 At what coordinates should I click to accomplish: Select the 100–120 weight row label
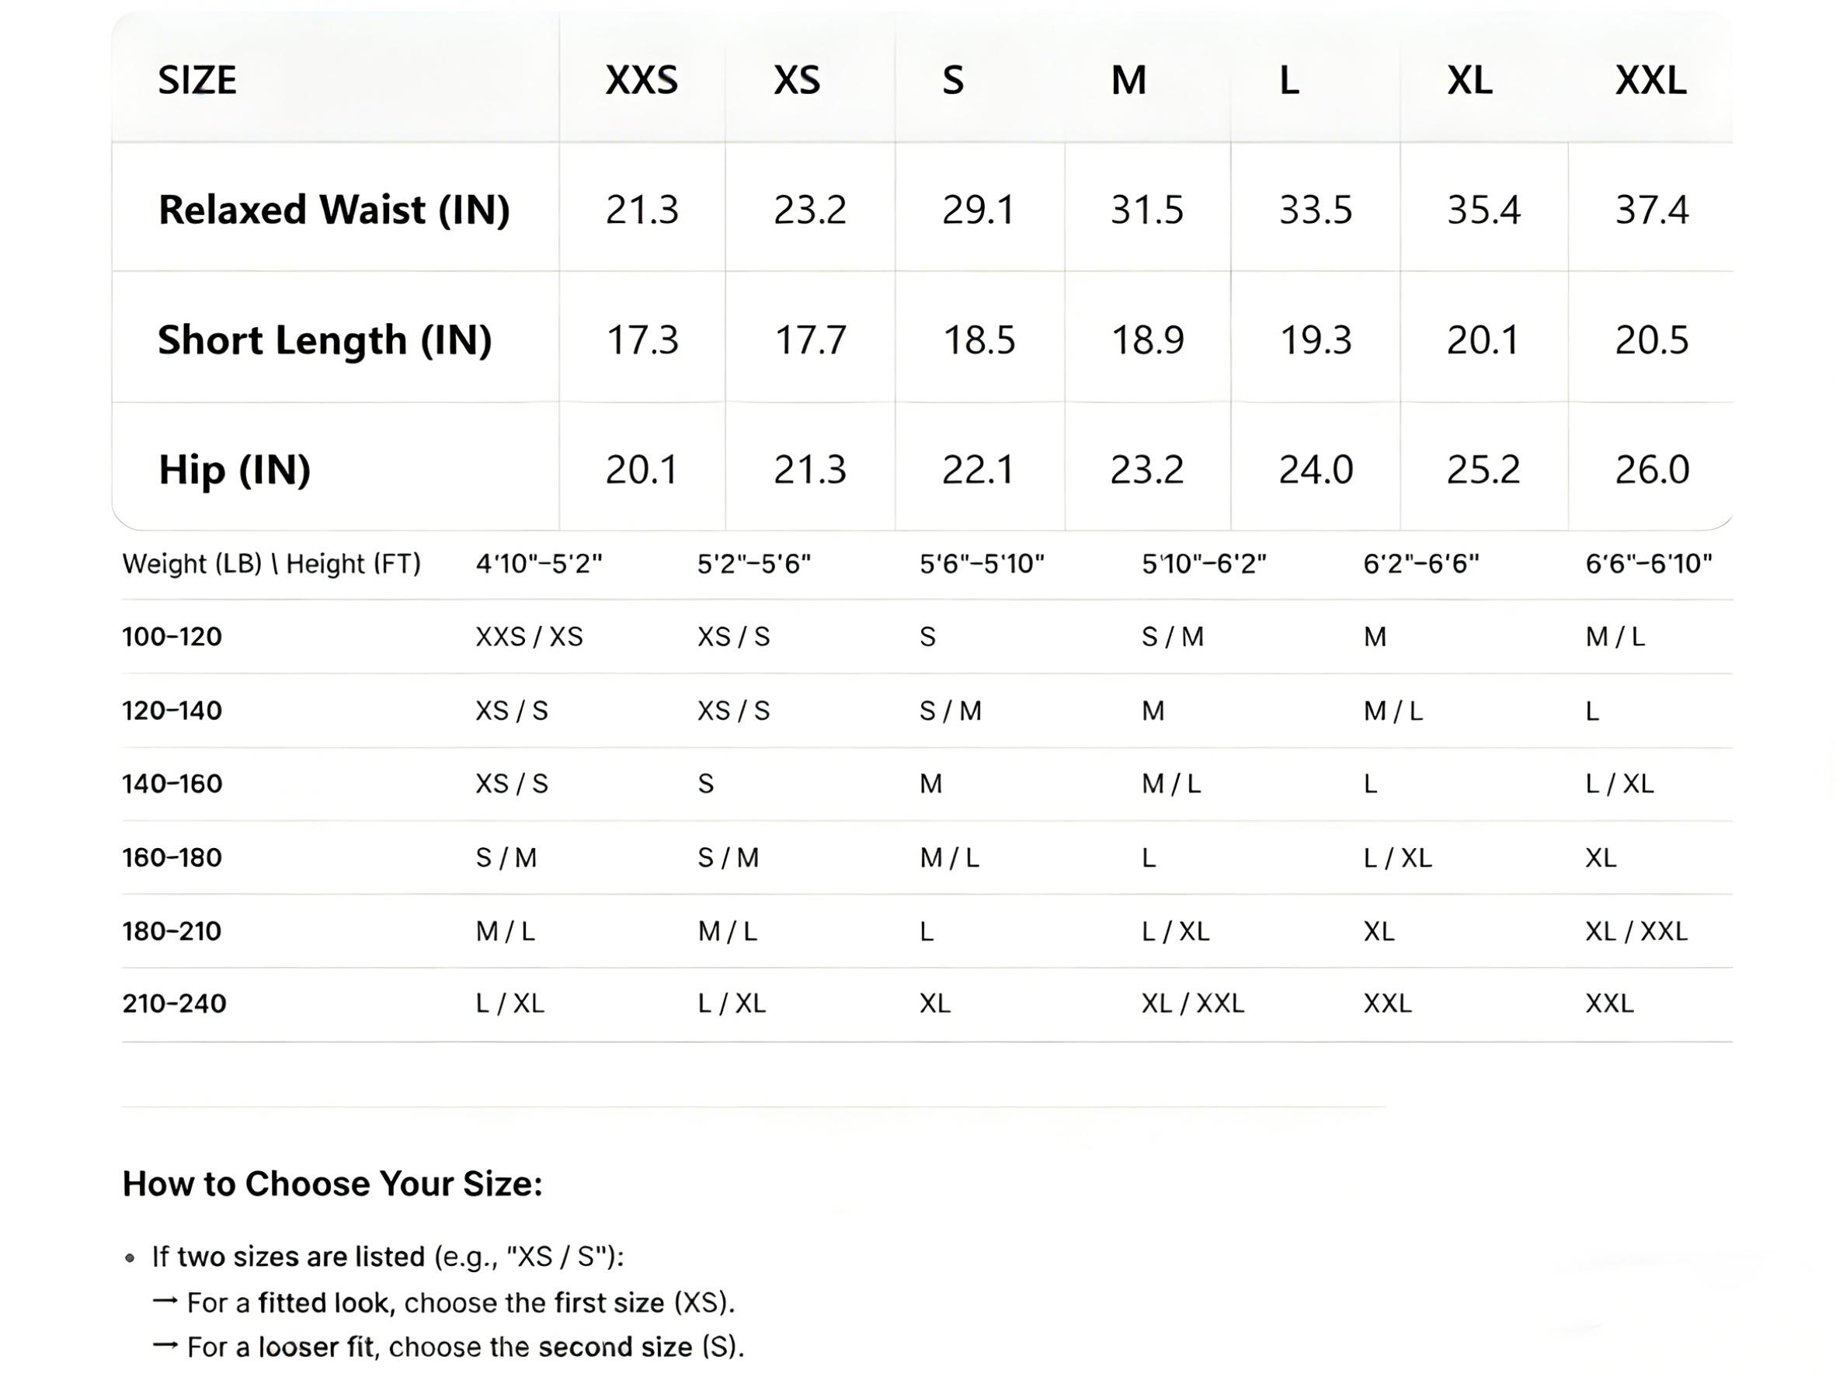(x=172, y=637)
